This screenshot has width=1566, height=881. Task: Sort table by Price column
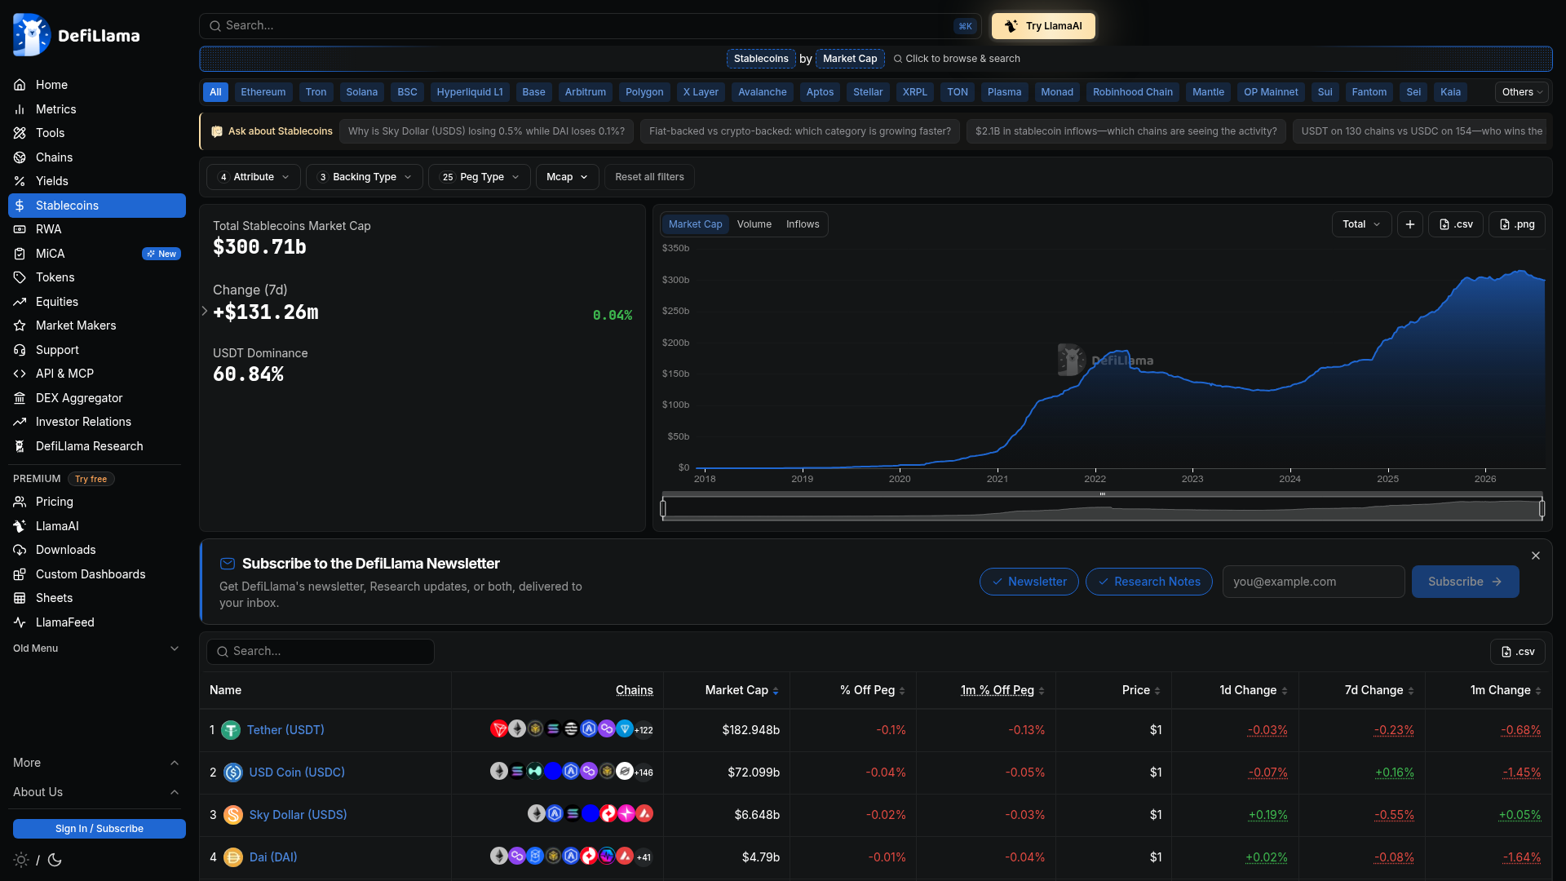click(1141, 690)
